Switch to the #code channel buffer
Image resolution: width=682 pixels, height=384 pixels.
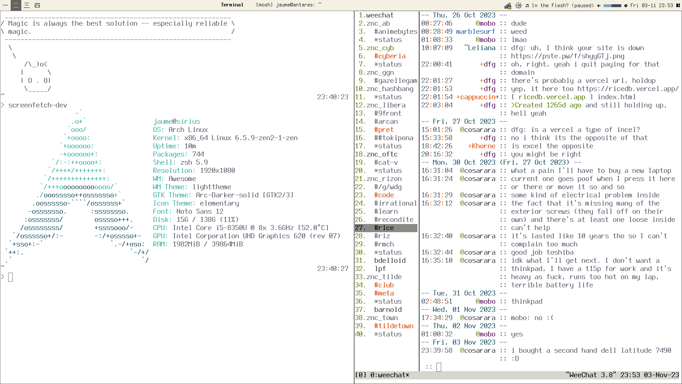[384, 195]
